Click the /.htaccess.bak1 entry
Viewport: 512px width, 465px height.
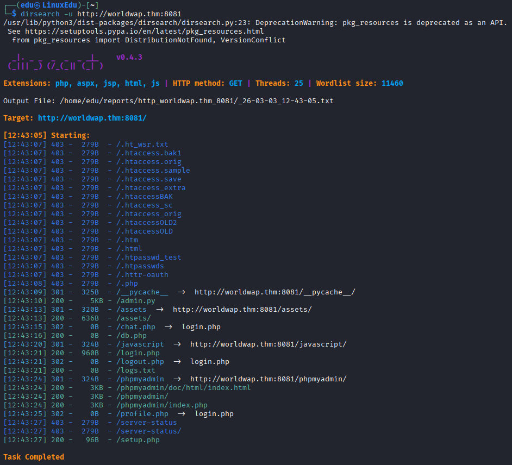coord(149,153)
